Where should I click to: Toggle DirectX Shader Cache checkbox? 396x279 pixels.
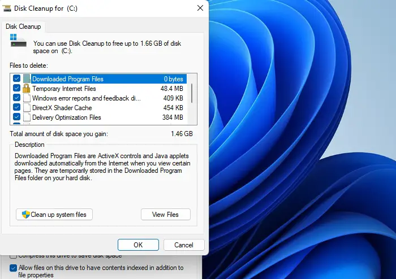16,107
